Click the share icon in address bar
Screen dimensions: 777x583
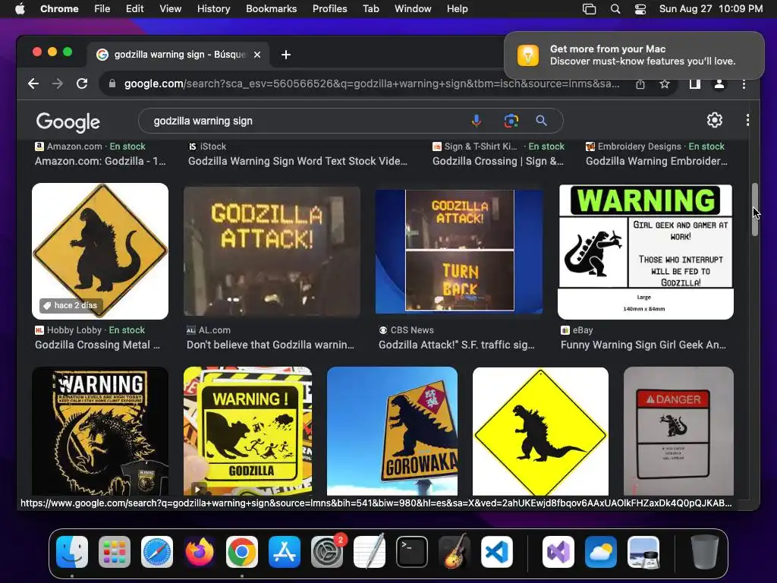click(x=640, y=84)
